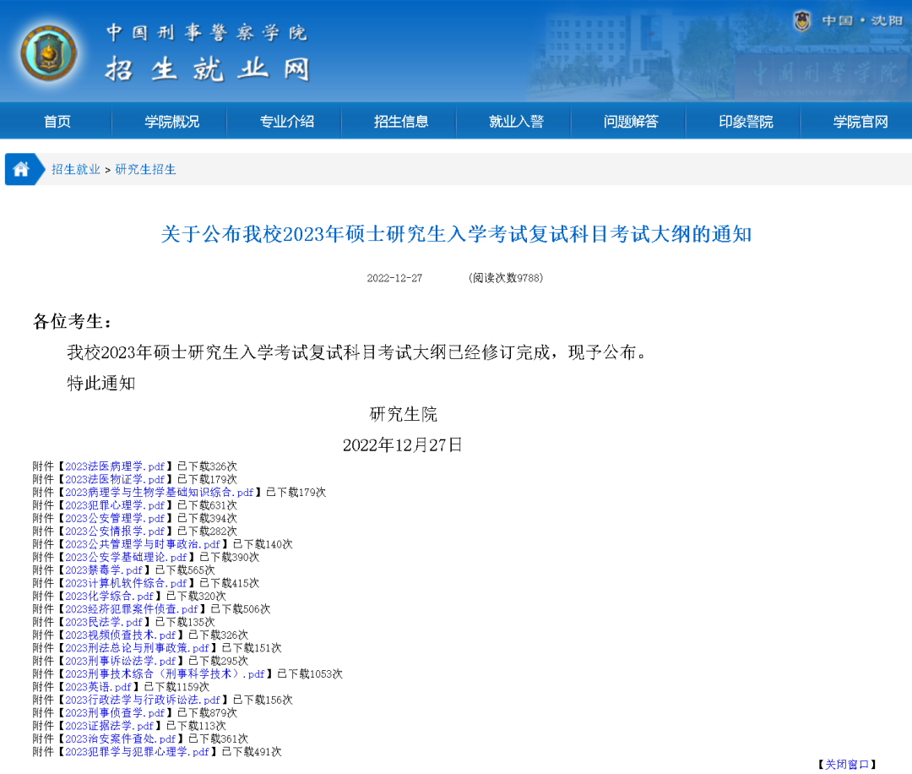Open the 专业介绍 navigation item
Viewport: 912px width, 774px height.
tap(286, 122)
